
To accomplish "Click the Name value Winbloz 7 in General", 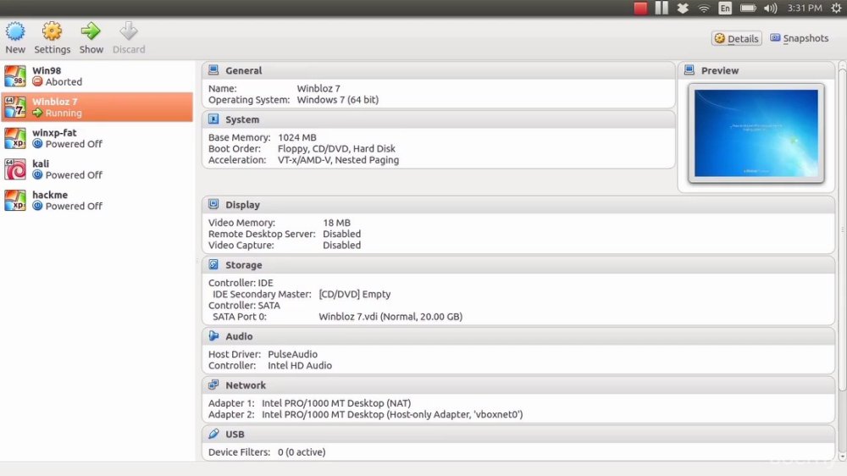I will click(x=318, y=88).
